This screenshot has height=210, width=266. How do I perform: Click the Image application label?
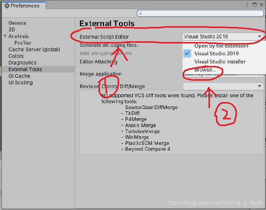tap(101, 74)
